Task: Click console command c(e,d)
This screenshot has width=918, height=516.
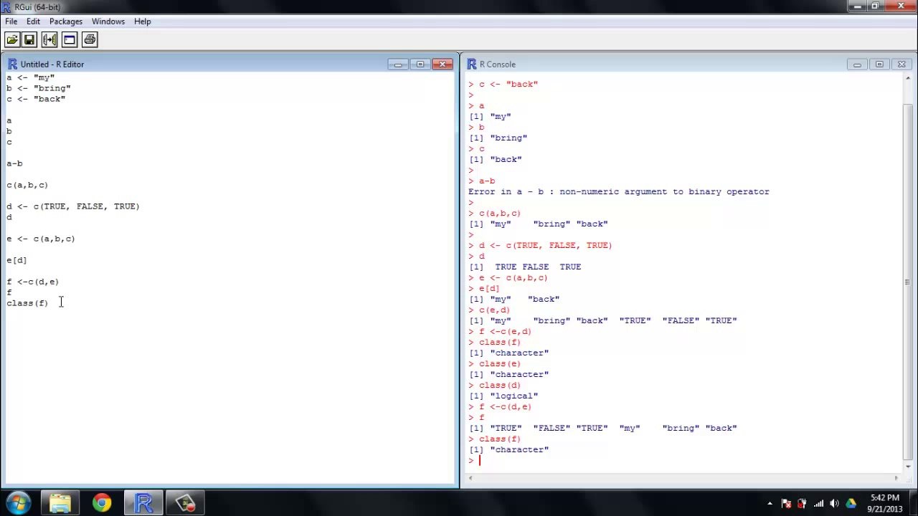Action: tap(495, 310)
